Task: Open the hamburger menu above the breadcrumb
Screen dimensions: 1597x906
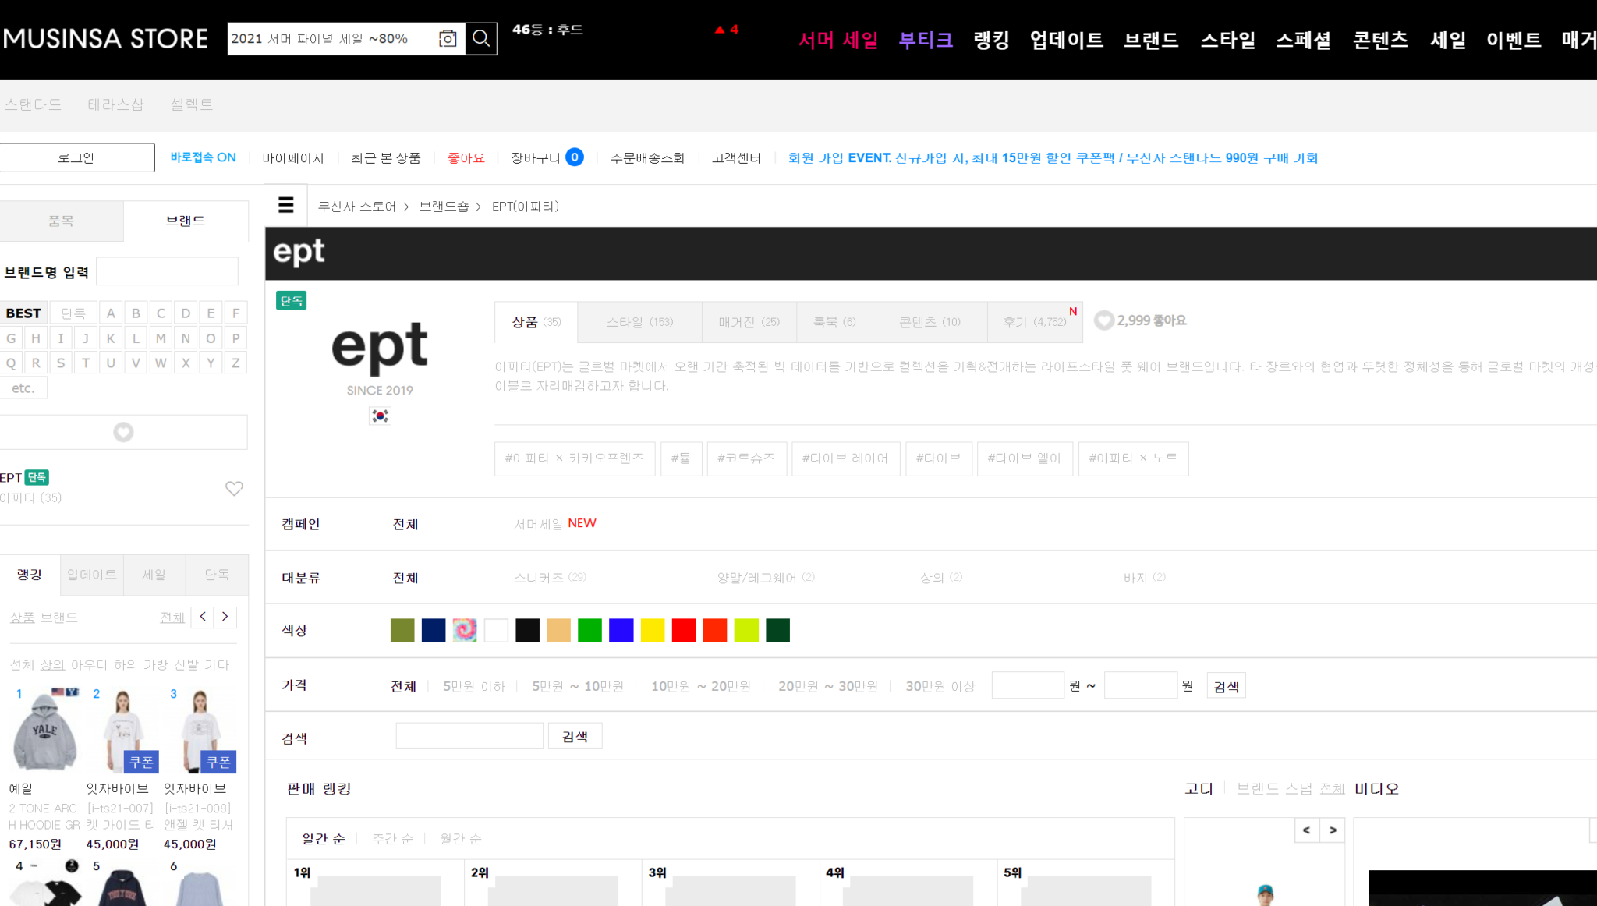Action: click(285, 205)
